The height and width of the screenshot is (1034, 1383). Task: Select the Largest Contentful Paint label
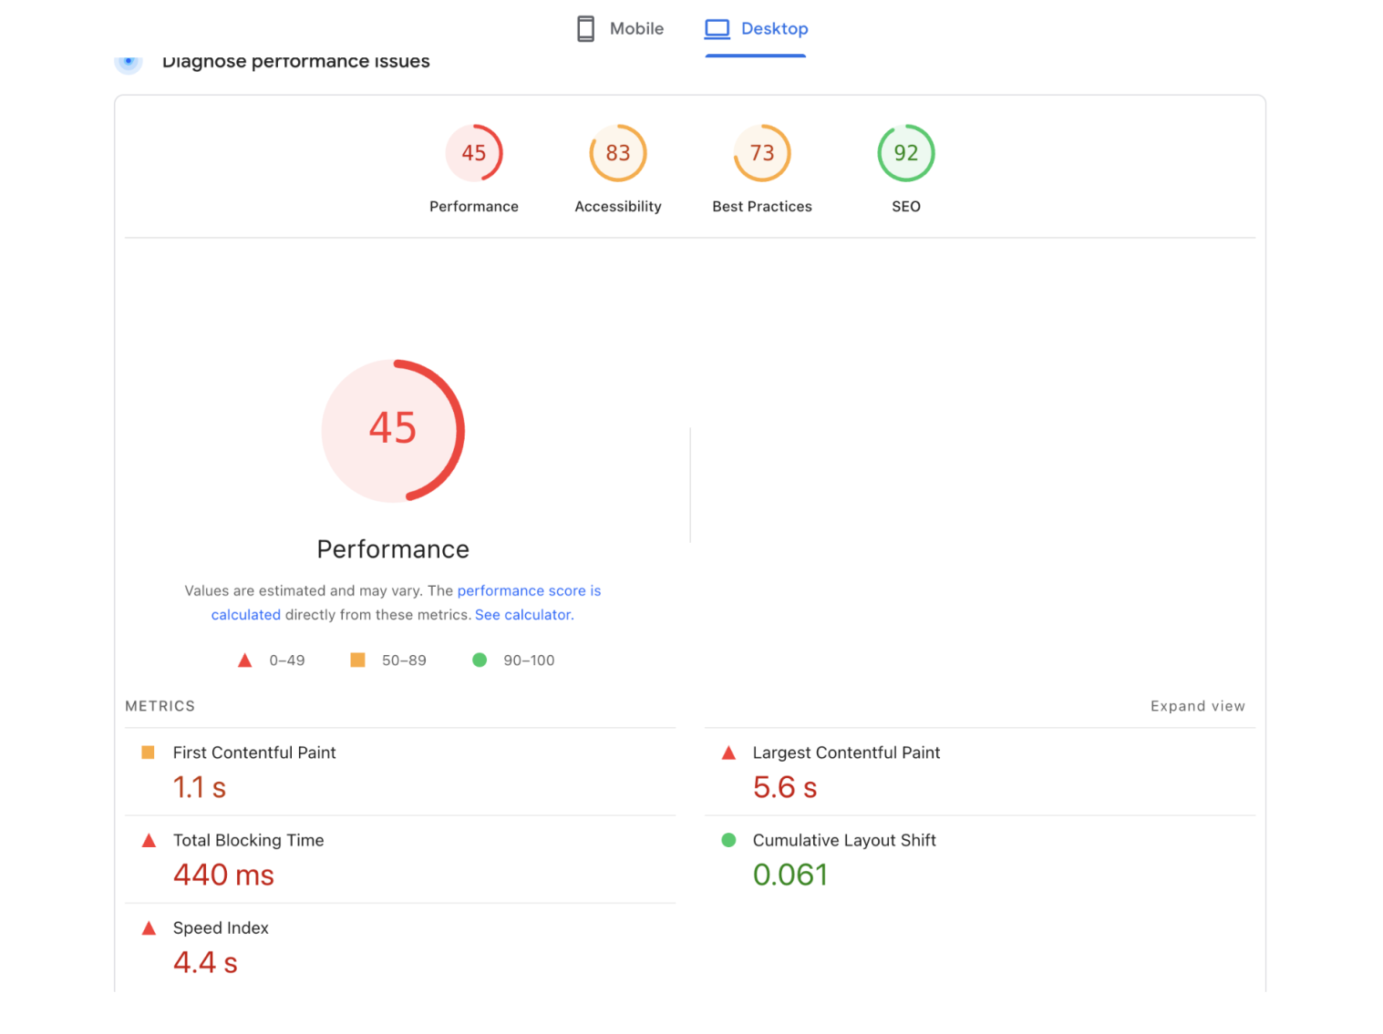[846, 752]
